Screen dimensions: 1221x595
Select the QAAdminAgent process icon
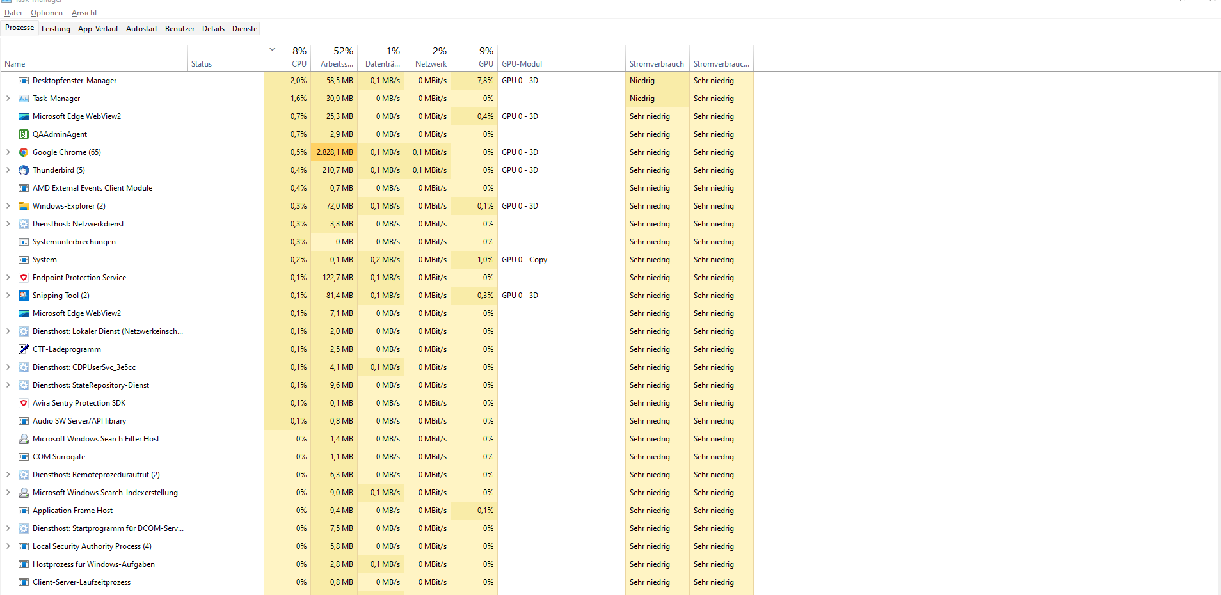tap(24, 134)
